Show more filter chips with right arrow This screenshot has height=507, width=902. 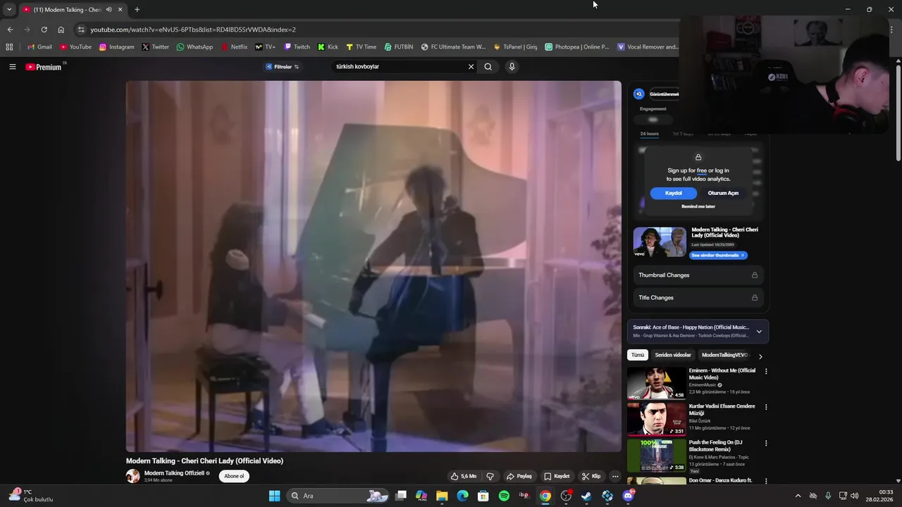pyautogui.click(x=760, y=356)
